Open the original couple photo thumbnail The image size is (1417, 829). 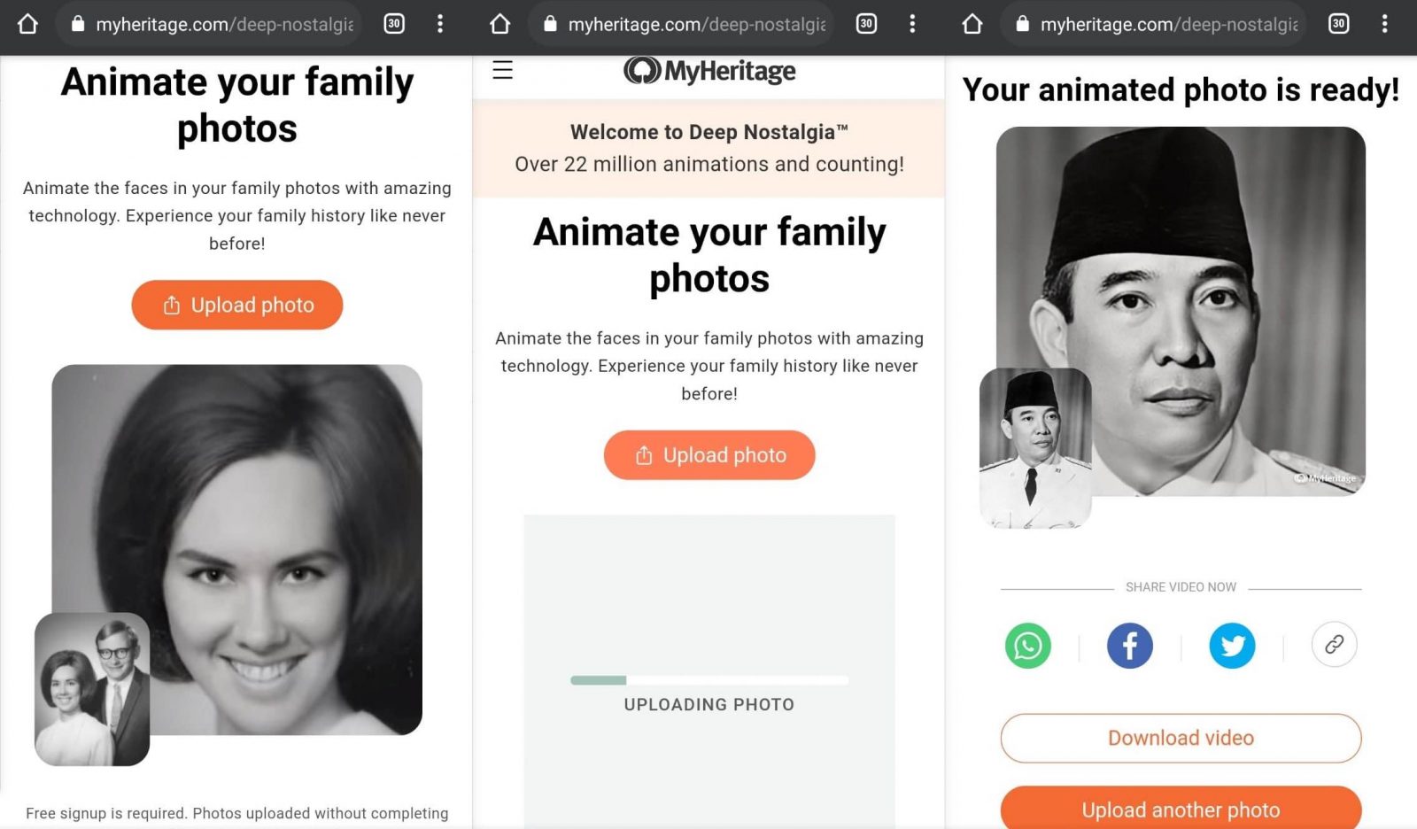tap(92, 689)
